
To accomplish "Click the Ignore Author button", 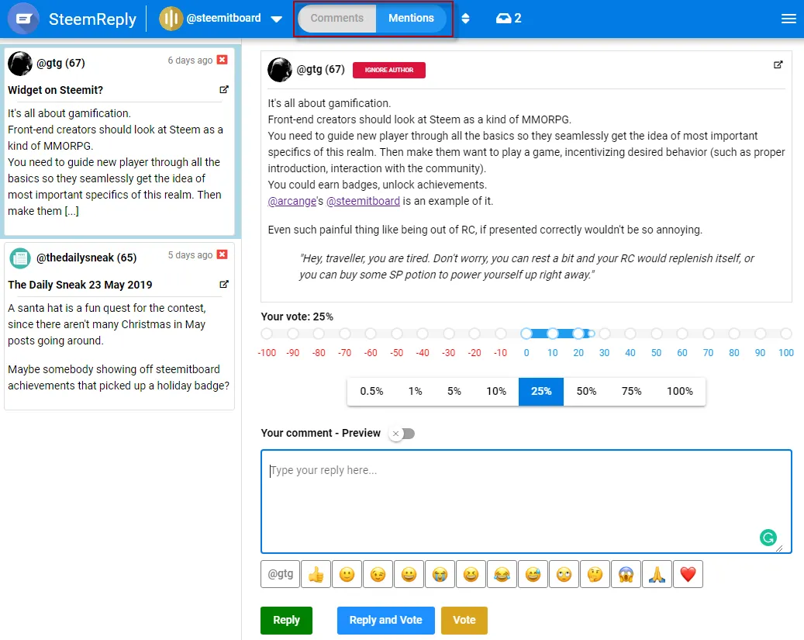I will coord(389,70).
